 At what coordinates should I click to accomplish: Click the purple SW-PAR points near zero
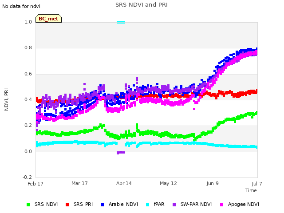[x=121, y=153]
